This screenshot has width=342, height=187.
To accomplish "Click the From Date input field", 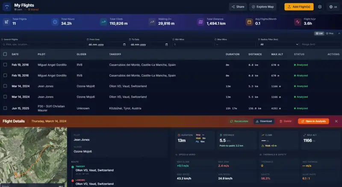I will (107, 44).
